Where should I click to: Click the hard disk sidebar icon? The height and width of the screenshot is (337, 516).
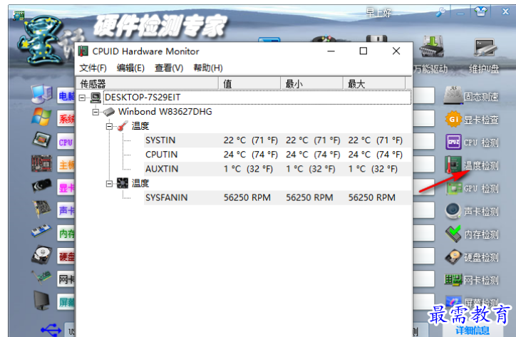41,255
